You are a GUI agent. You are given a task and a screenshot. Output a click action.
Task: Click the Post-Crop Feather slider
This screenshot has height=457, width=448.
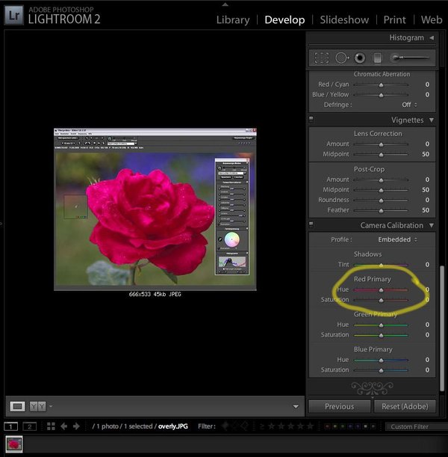pyautogui.click(x=381, y=210)
